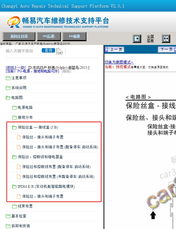Click open-folder icon beside IPDM E/R
This screenshot has width=176, height=229.
click(x=14, y=187)
